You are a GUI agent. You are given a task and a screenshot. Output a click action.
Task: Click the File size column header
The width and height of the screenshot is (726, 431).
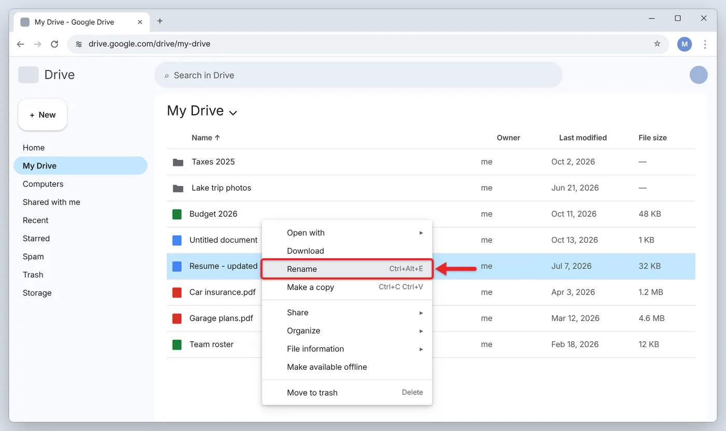point(652,137)
